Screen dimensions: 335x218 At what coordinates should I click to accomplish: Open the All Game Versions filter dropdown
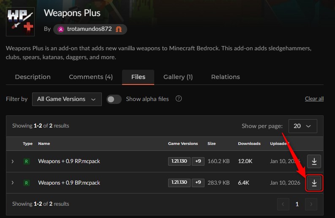67,99
